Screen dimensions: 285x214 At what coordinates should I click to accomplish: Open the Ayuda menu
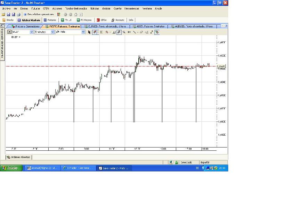click(x=158, y=9)
